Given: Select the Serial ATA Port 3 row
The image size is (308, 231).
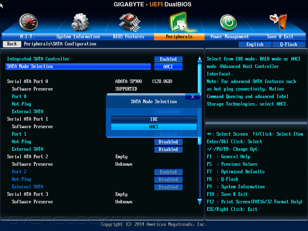Looking at the screenshot, I should click(x=27, y=194).
